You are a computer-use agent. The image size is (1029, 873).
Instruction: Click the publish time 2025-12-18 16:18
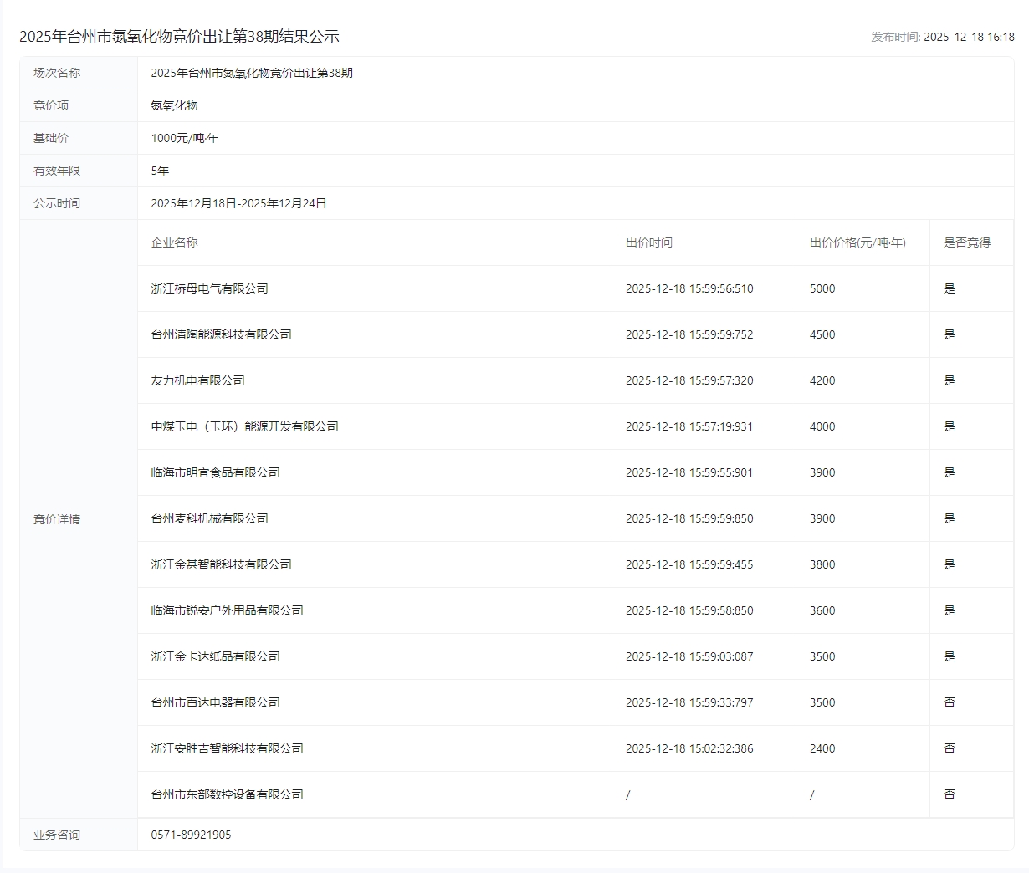(968, 37)
